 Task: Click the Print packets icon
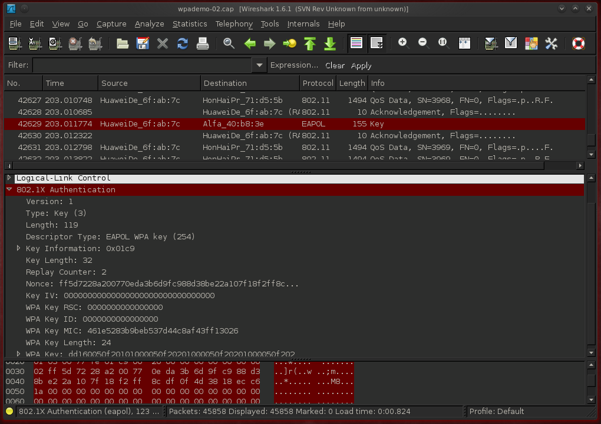(x=203, y=44)
